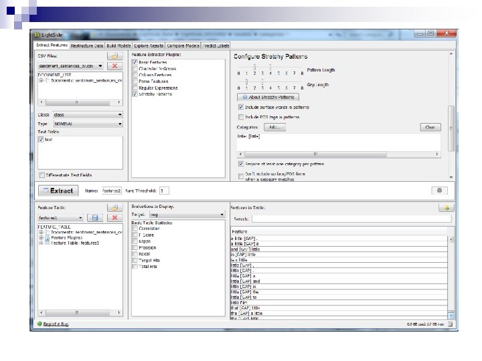Image resolution: width=482 pixels, height=361 pixels.
Task: Select feature row 'little [GAP] the'
Action: [339, 292]
